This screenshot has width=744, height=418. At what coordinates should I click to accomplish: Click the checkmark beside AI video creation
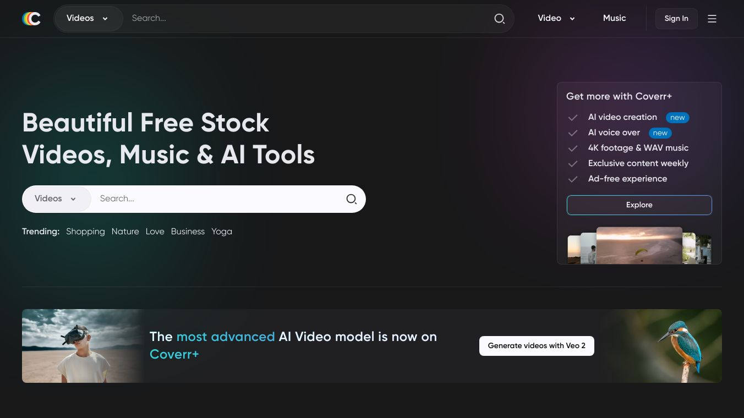pyautogui.click(x=573, y=118)
